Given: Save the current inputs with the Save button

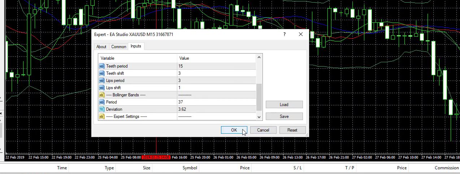Looking at the screenshot, I should click(284, 116).
